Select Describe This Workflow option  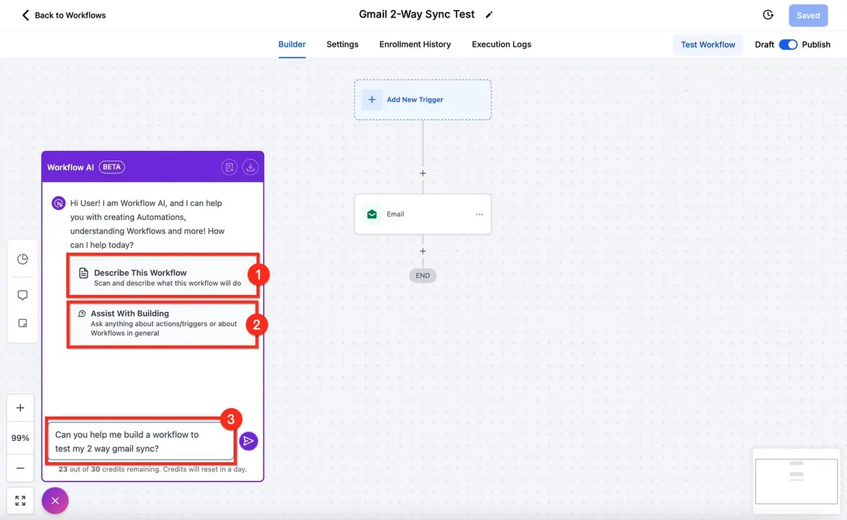(163, 277)
